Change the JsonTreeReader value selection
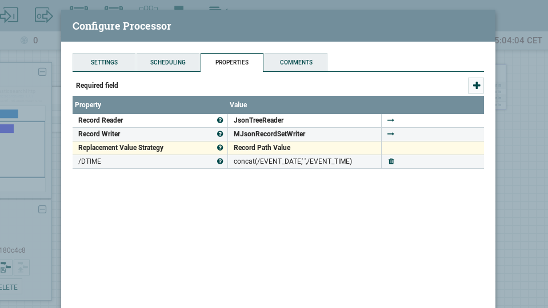Screen dimensions: 548x308 click(304, 120)
